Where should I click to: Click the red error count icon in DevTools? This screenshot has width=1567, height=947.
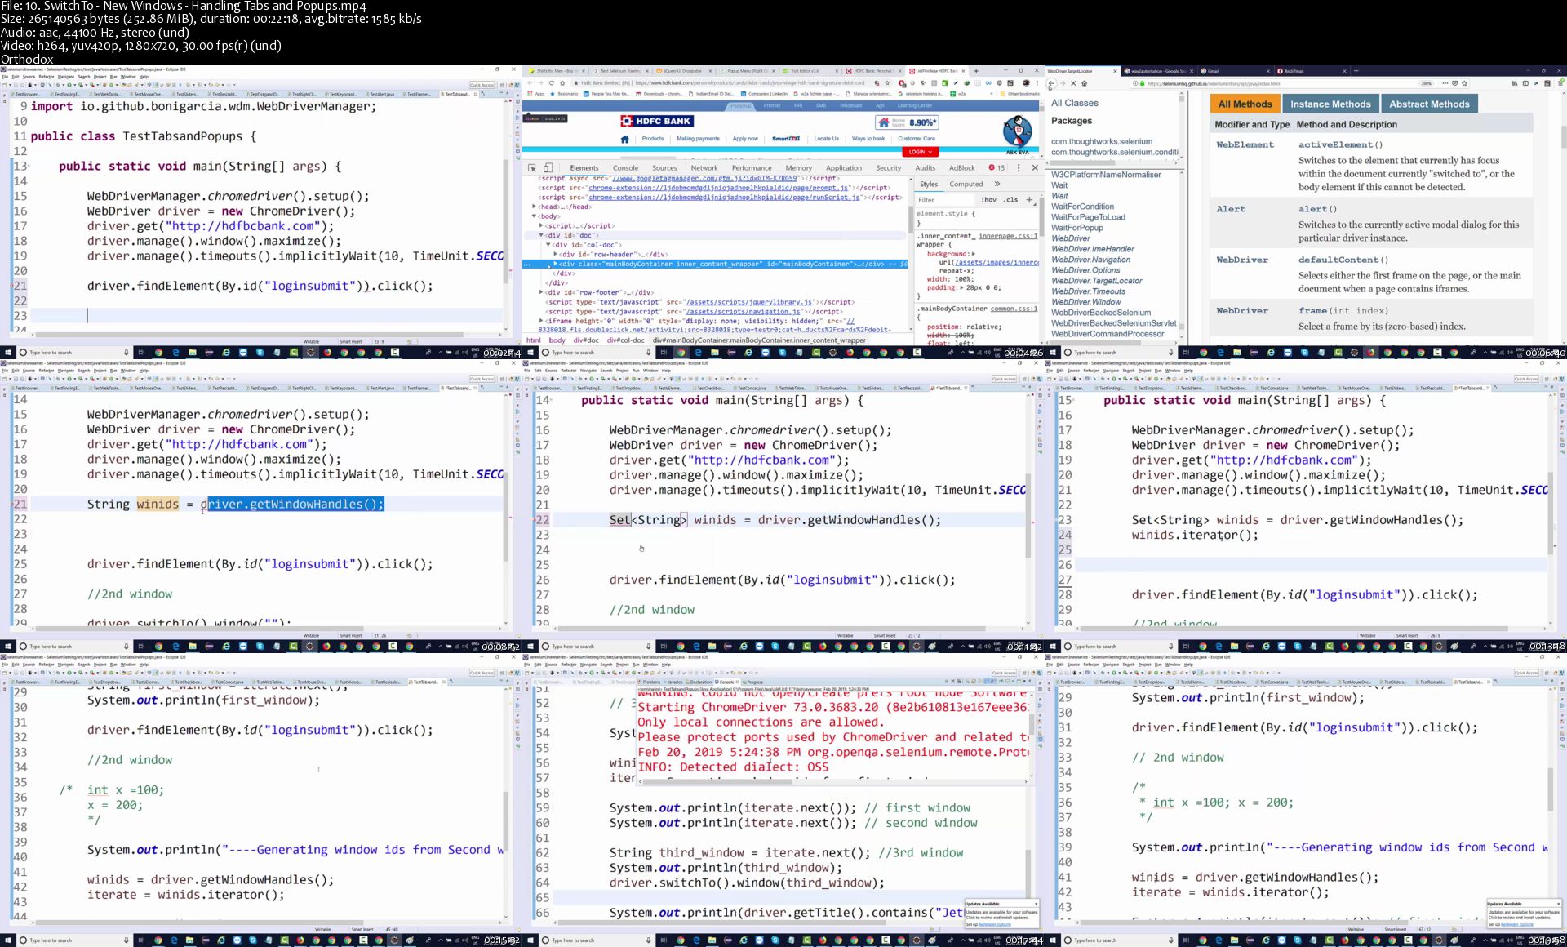coord(992,168)
